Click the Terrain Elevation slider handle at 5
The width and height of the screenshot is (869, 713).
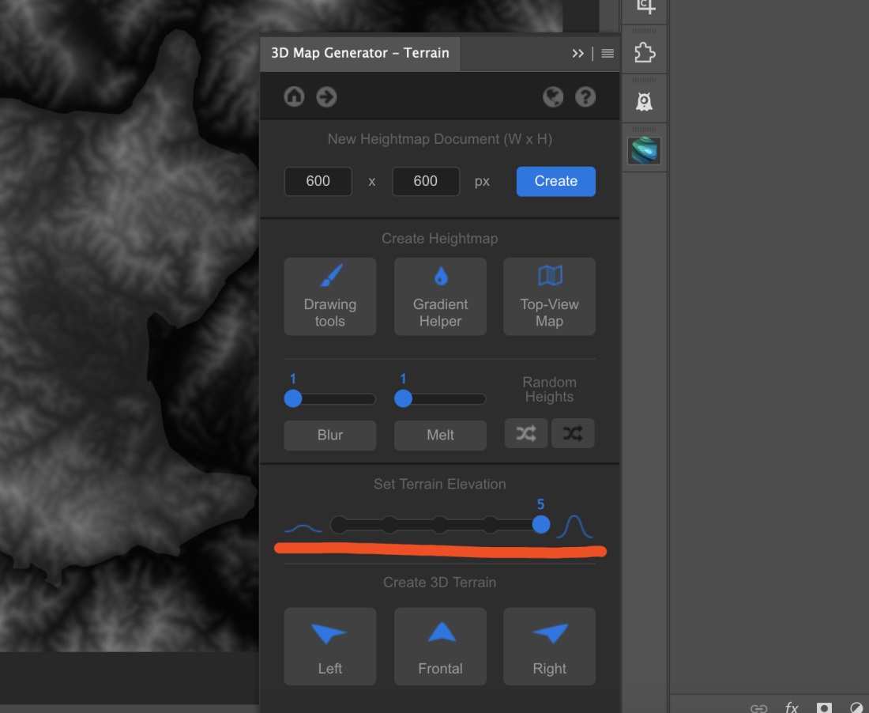[x=541, y=524]
